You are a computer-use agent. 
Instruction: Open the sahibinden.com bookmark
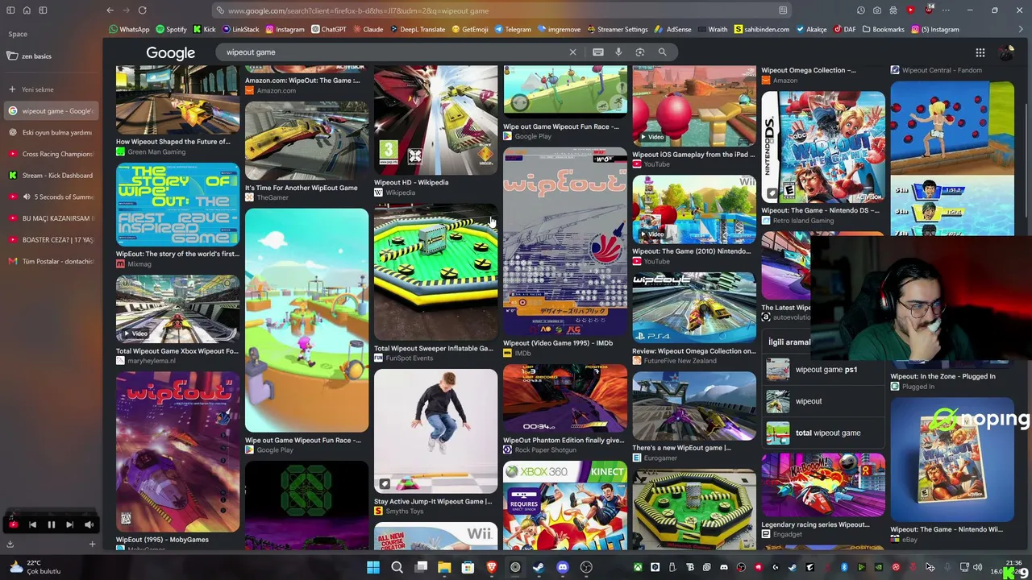click(x=761, y=30)
